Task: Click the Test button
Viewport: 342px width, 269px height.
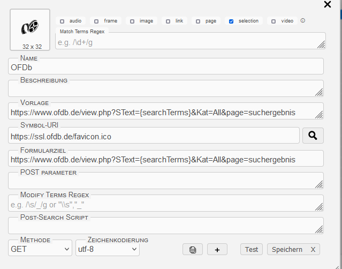Action: [252, 249]
